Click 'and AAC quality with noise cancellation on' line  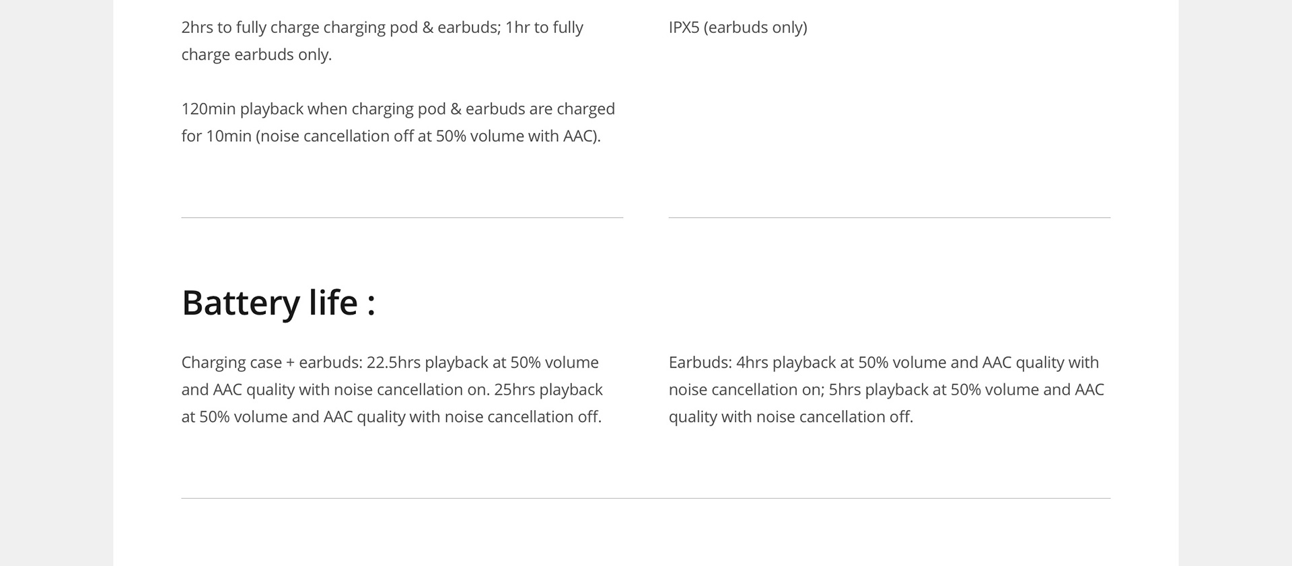pos(335,389)
